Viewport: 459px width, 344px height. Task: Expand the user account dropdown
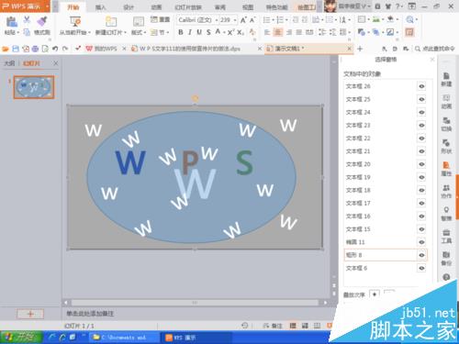click(x=369, y=6)
